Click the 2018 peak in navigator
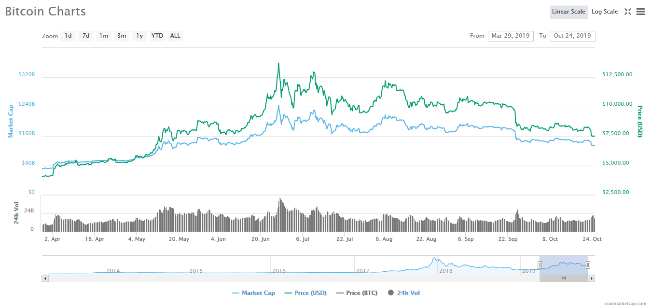 coord(434,259)
